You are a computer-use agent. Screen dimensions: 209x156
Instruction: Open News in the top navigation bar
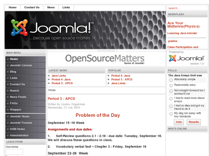coord(51,7)
